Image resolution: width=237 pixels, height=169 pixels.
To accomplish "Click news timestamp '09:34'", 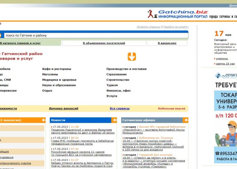I will (x=75, y=138).
